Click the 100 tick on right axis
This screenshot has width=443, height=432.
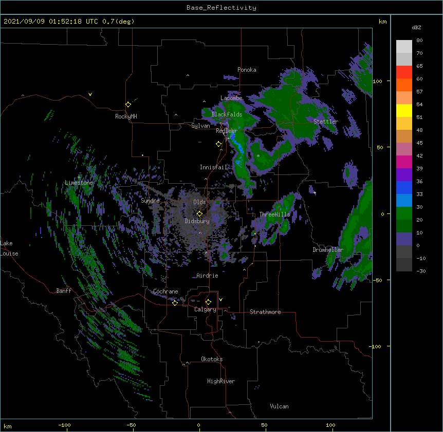pos(377,81)
